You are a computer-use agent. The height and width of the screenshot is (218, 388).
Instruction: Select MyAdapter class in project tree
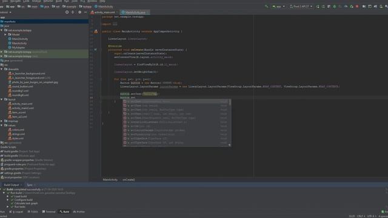click(x=18, y=47)
